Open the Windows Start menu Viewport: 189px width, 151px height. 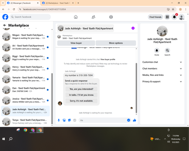click(3, 139)
